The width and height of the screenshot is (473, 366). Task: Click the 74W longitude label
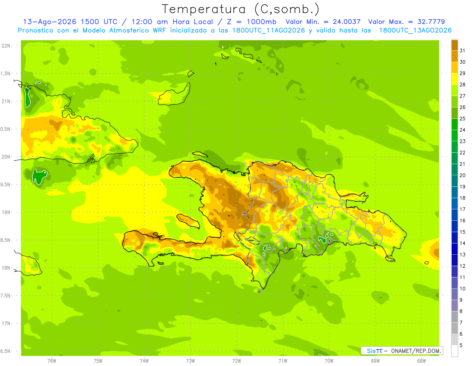(144, 360)
